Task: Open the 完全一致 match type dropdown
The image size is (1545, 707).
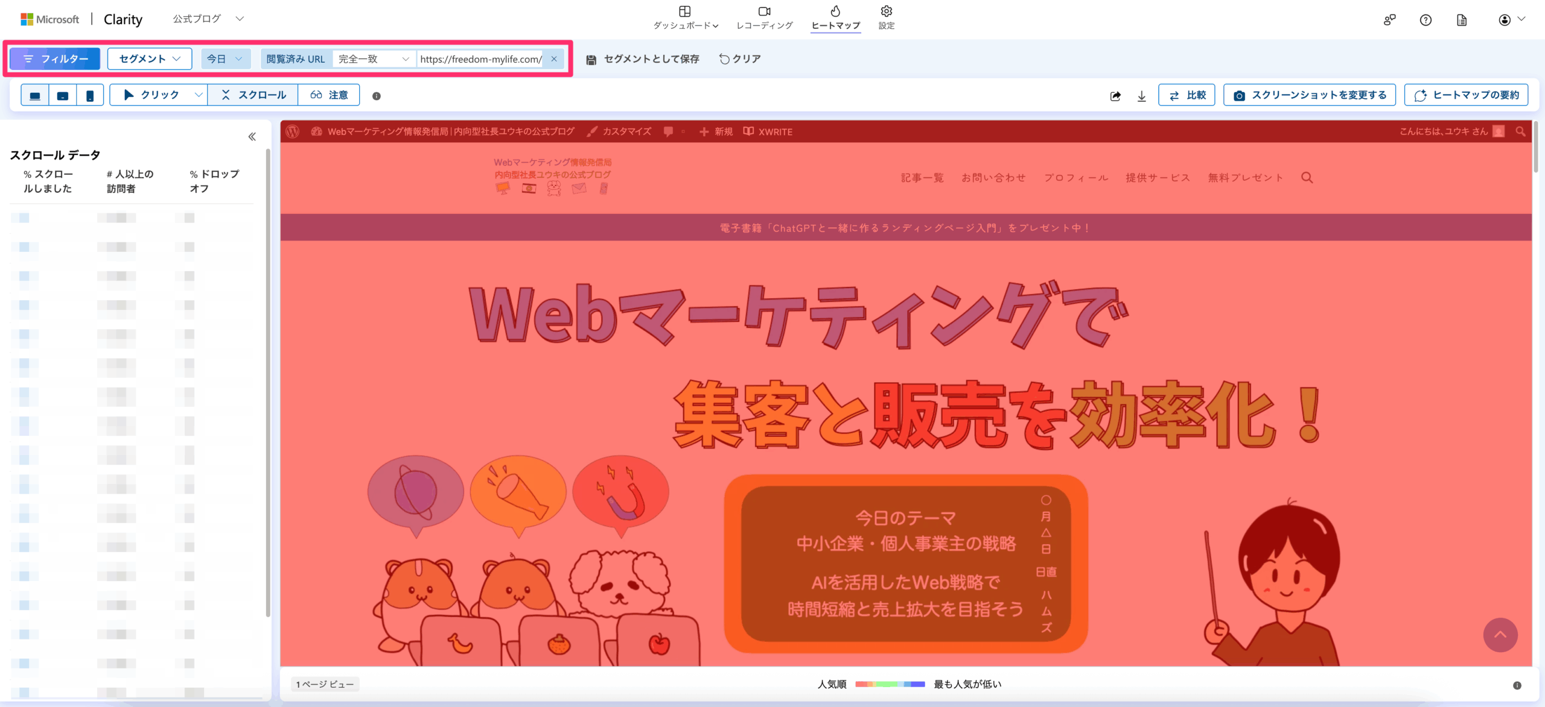Action: click(374, 58)
